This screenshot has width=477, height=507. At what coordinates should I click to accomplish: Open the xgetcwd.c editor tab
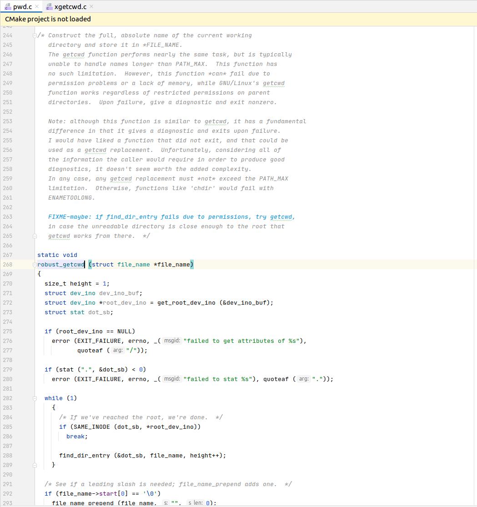(70, 6)
